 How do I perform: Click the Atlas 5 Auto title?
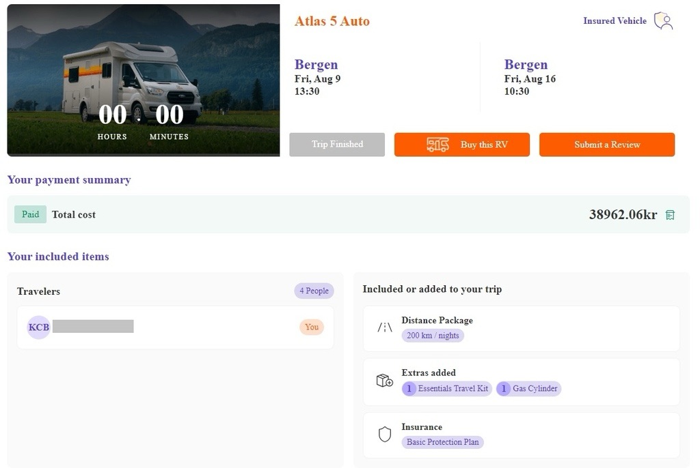coord(332,21)
